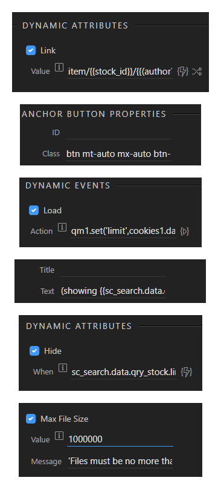
Task: Edit the Message field for file size
Action: pyautogui.click(x=120, y=461)
